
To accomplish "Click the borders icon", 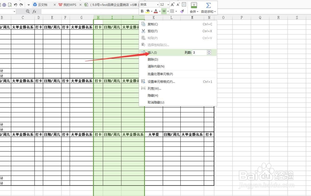I will 172,11.
